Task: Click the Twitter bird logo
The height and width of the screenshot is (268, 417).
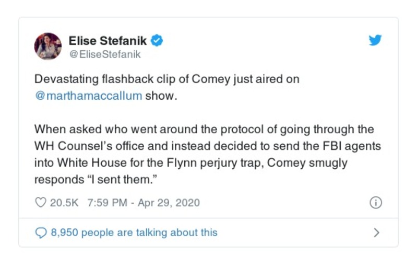Action: pos(375,40)
